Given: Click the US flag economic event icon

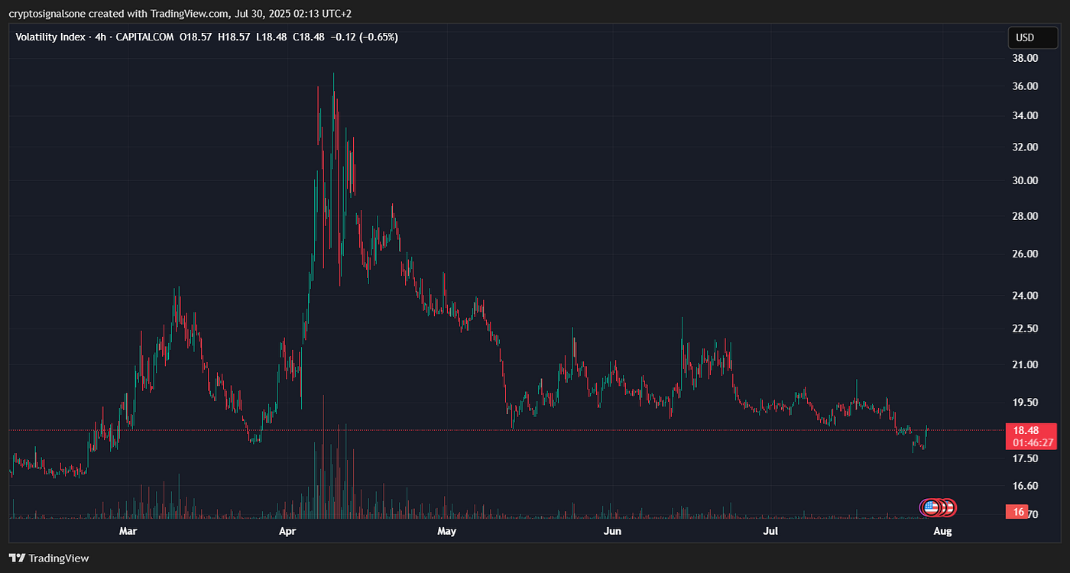Looking at the screenshot, I should pos(930,507).
